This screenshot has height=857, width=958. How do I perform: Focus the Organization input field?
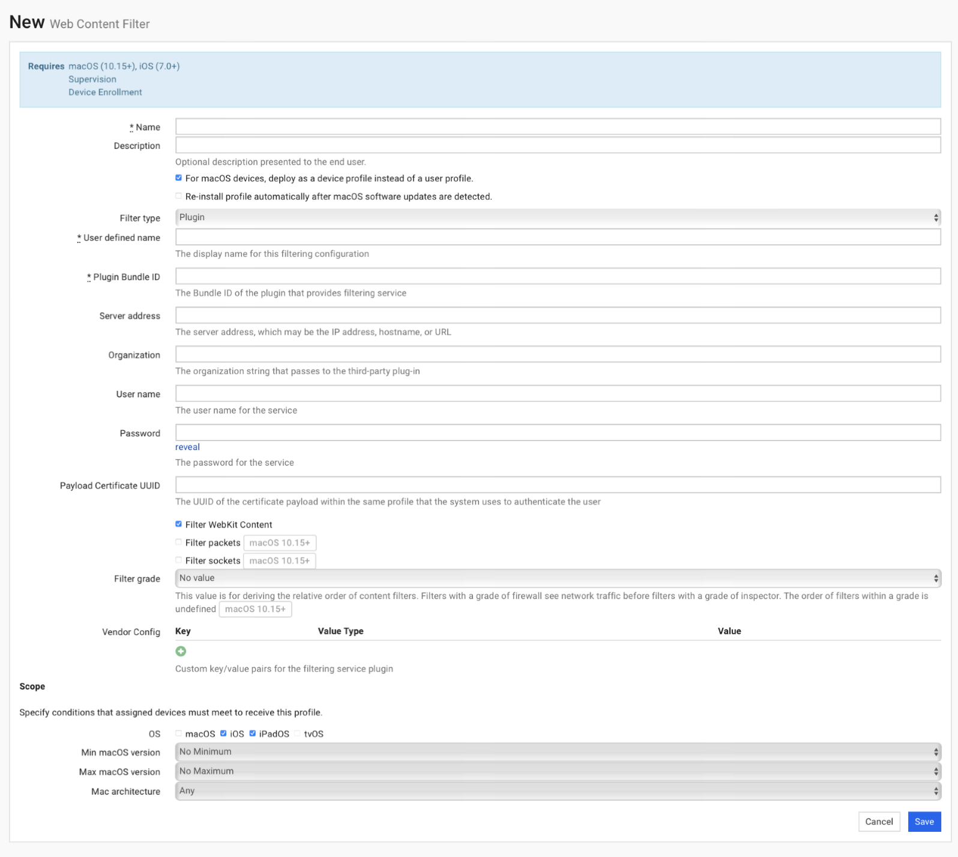(x=558, y=354)
